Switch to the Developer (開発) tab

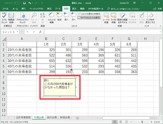click(x=82, y=9)
